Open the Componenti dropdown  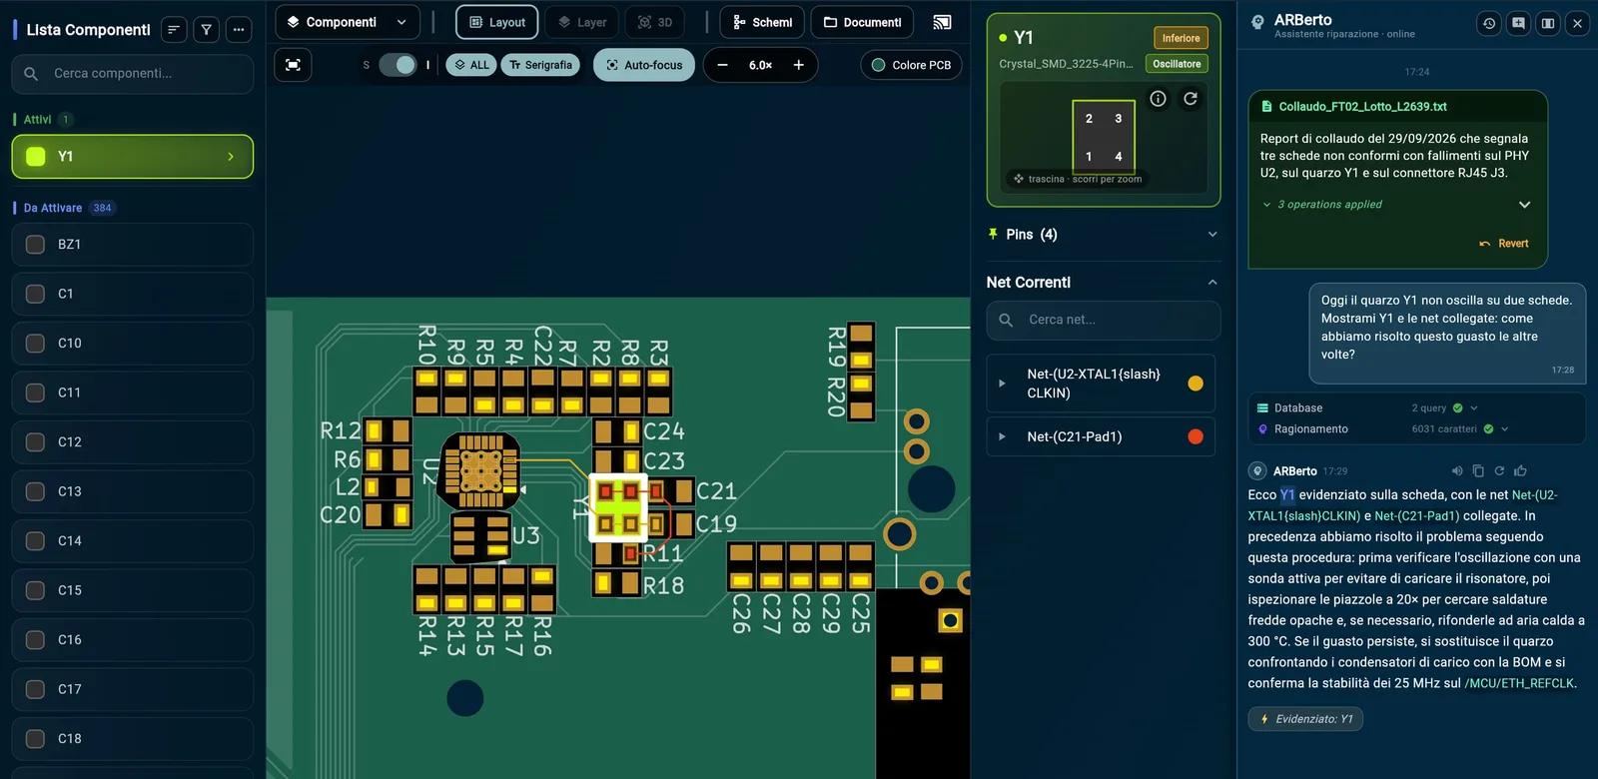click(348, 22)
